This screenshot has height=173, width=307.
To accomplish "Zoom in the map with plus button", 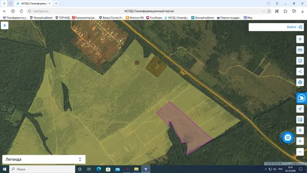I will click(300, 141).
